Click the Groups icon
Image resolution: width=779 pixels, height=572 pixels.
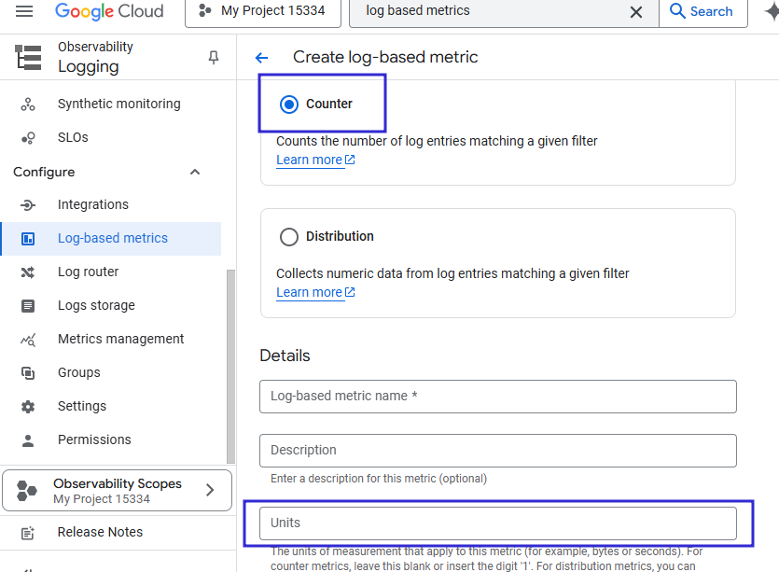(28, 373)
